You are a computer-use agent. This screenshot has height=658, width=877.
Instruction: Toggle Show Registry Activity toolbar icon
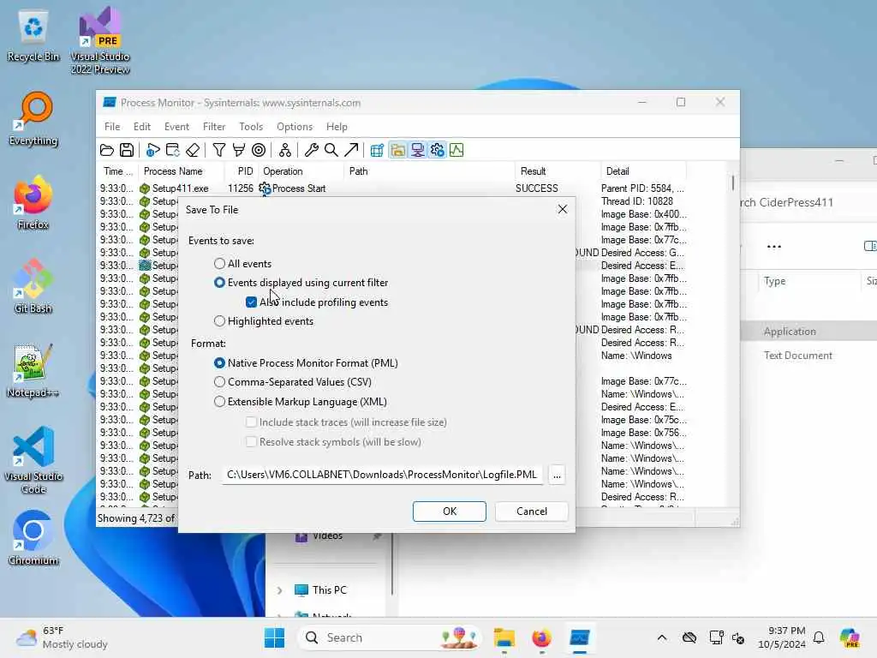[377, 150]
